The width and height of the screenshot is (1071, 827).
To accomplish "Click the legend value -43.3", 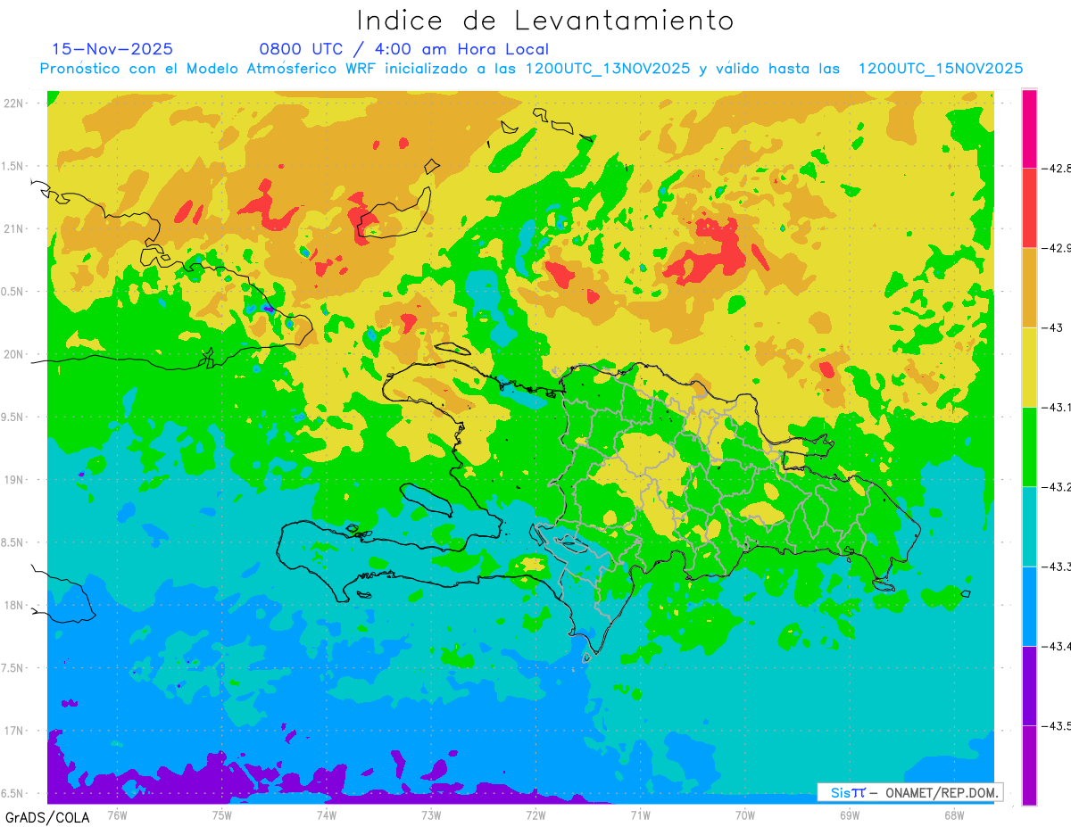I will point(1056,566).
